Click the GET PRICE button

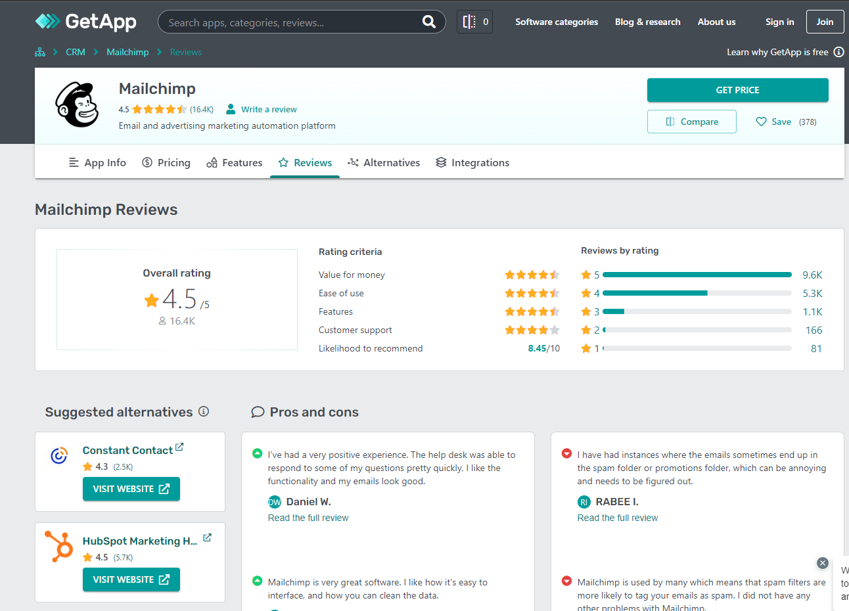737,90
